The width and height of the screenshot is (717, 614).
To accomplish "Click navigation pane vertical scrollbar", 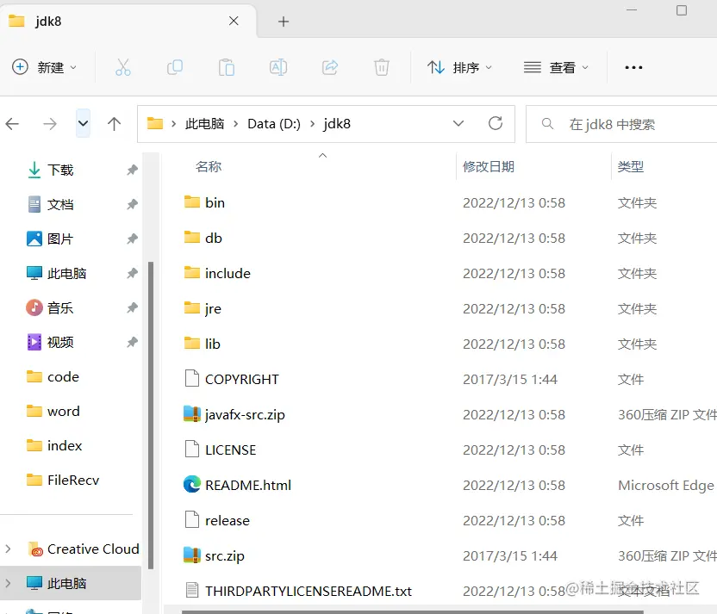I will point(151,415).
